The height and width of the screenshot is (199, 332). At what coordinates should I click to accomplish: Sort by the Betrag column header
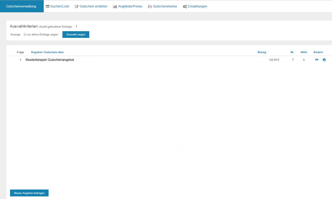262,52
